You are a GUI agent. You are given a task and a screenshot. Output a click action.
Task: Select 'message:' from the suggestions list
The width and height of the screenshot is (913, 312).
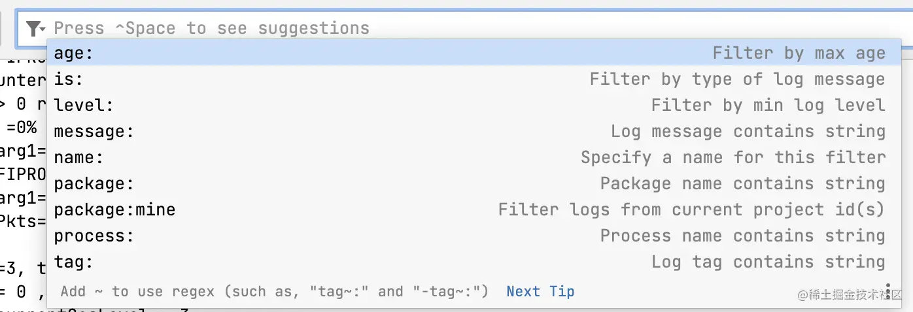tap(94, 132)
